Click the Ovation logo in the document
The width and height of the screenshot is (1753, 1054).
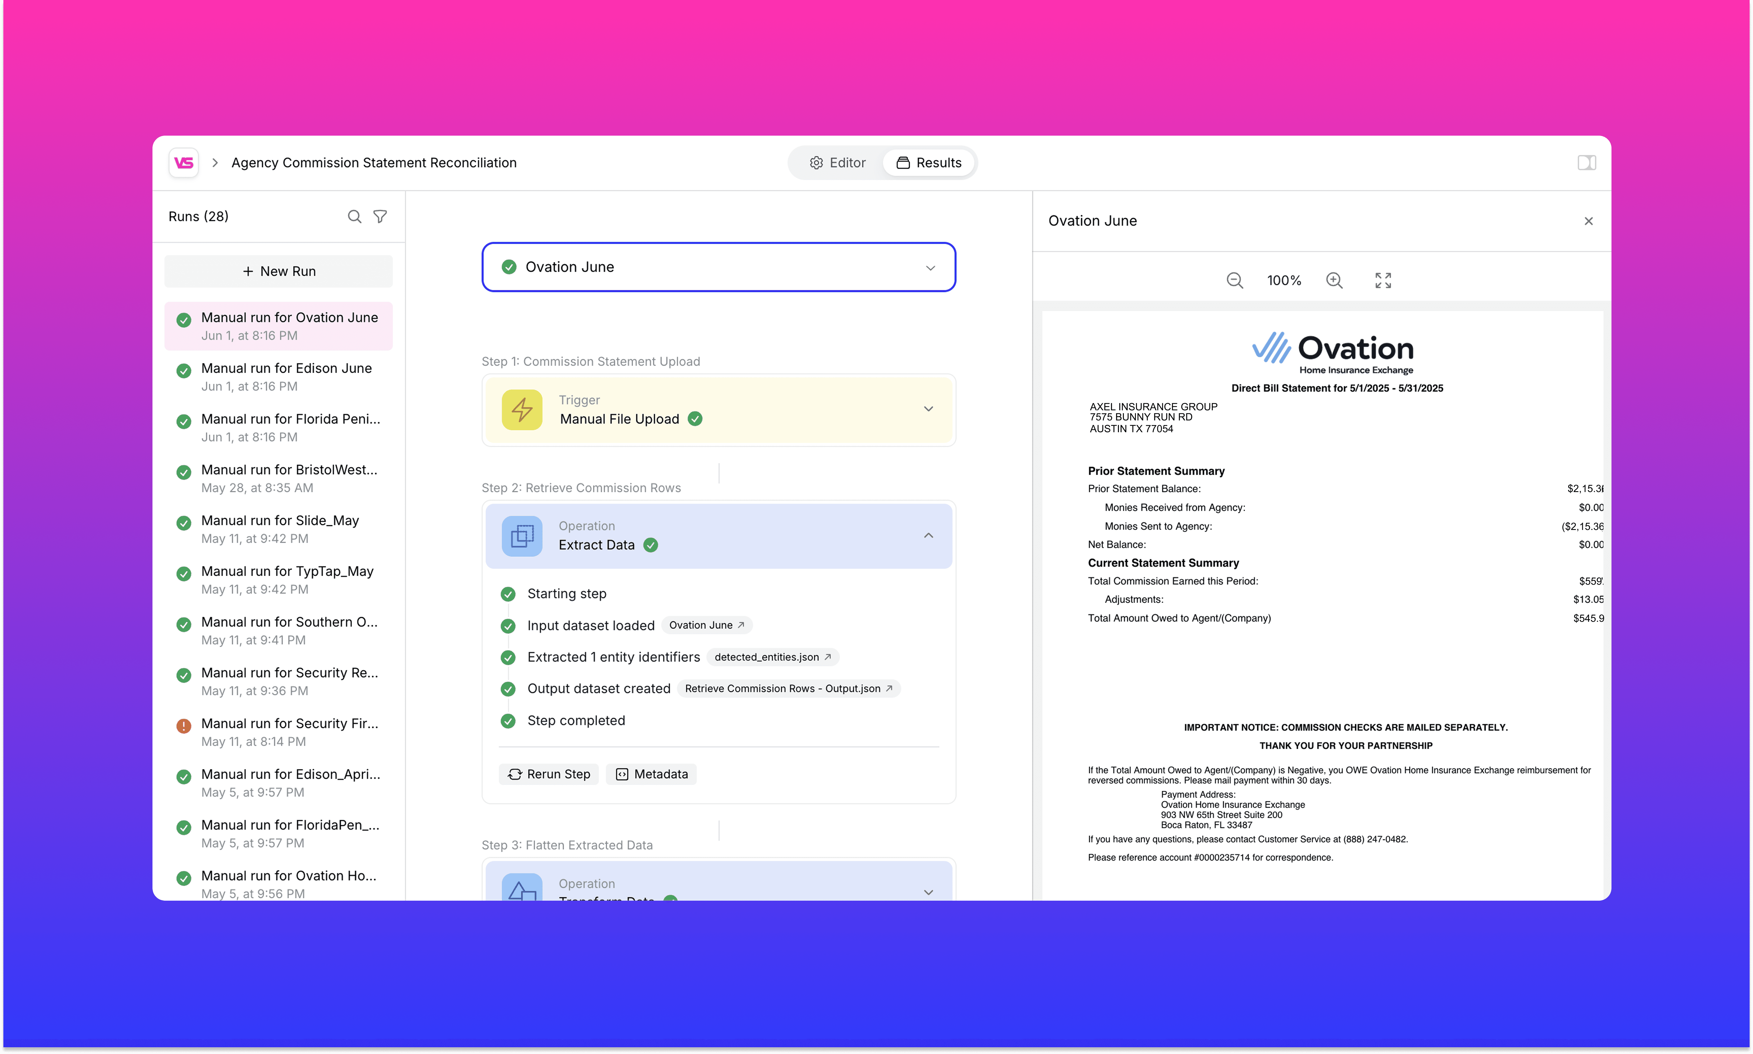point(1333,353)
